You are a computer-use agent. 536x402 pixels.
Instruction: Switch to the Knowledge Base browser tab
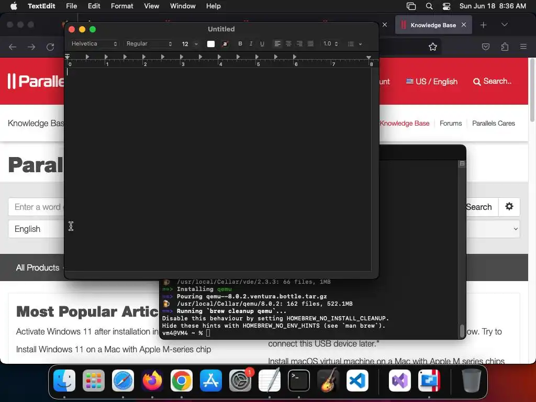(433, 25)
